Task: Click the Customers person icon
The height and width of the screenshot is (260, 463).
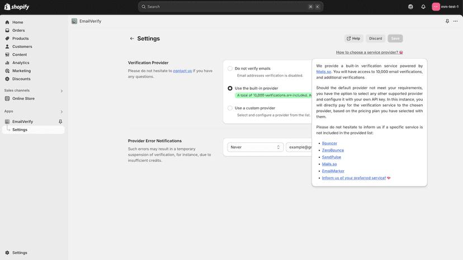Action: click(x=7, y=46)
